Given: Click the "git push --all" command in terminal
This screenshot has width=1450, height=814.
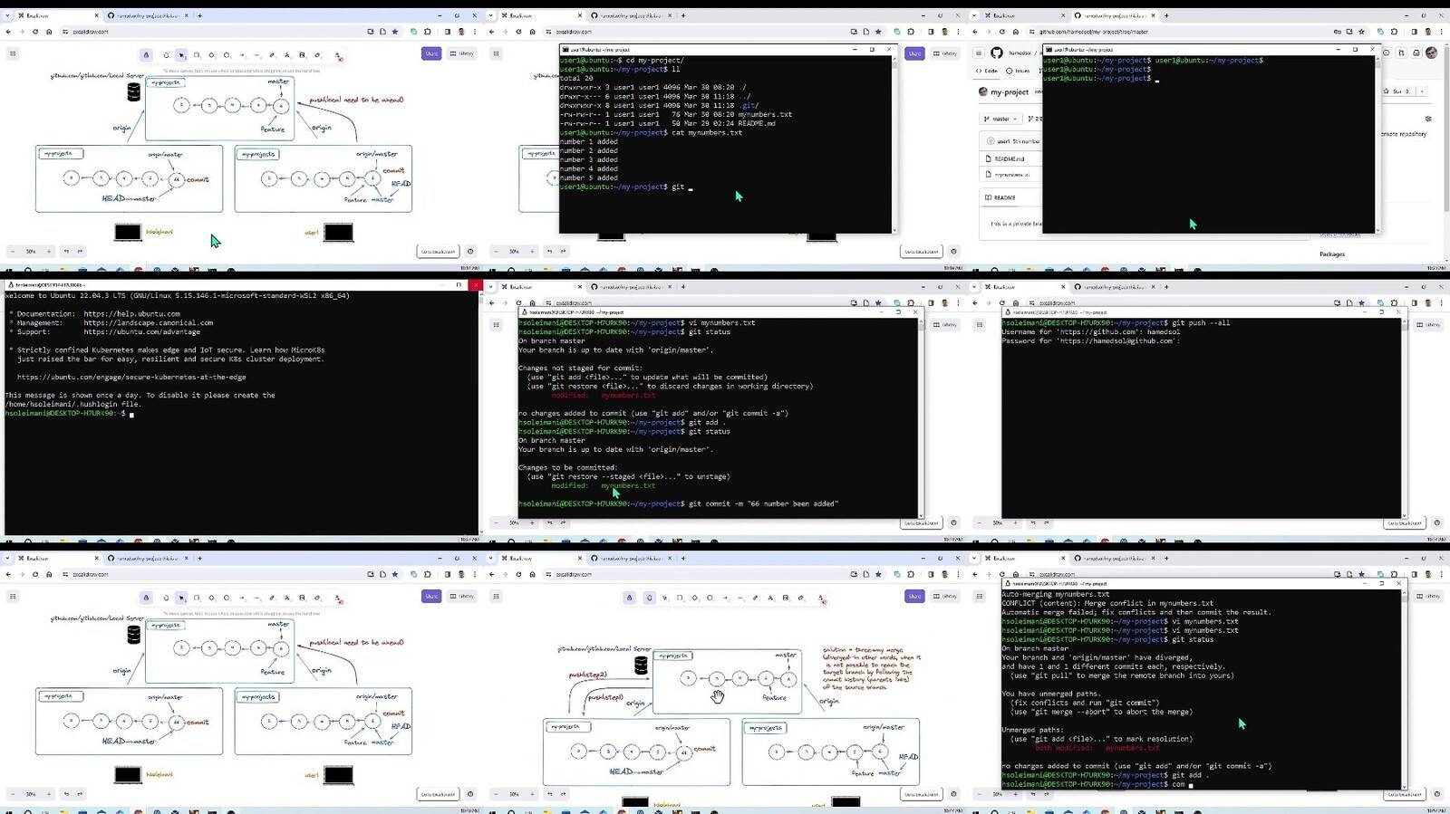Looking at the screenshot, I should click(1201, 323).
